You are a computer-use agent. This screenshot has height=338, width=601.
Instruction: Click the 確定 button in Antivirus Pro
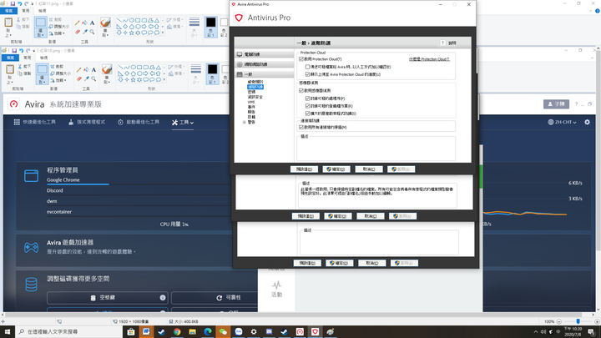point(336,169)
